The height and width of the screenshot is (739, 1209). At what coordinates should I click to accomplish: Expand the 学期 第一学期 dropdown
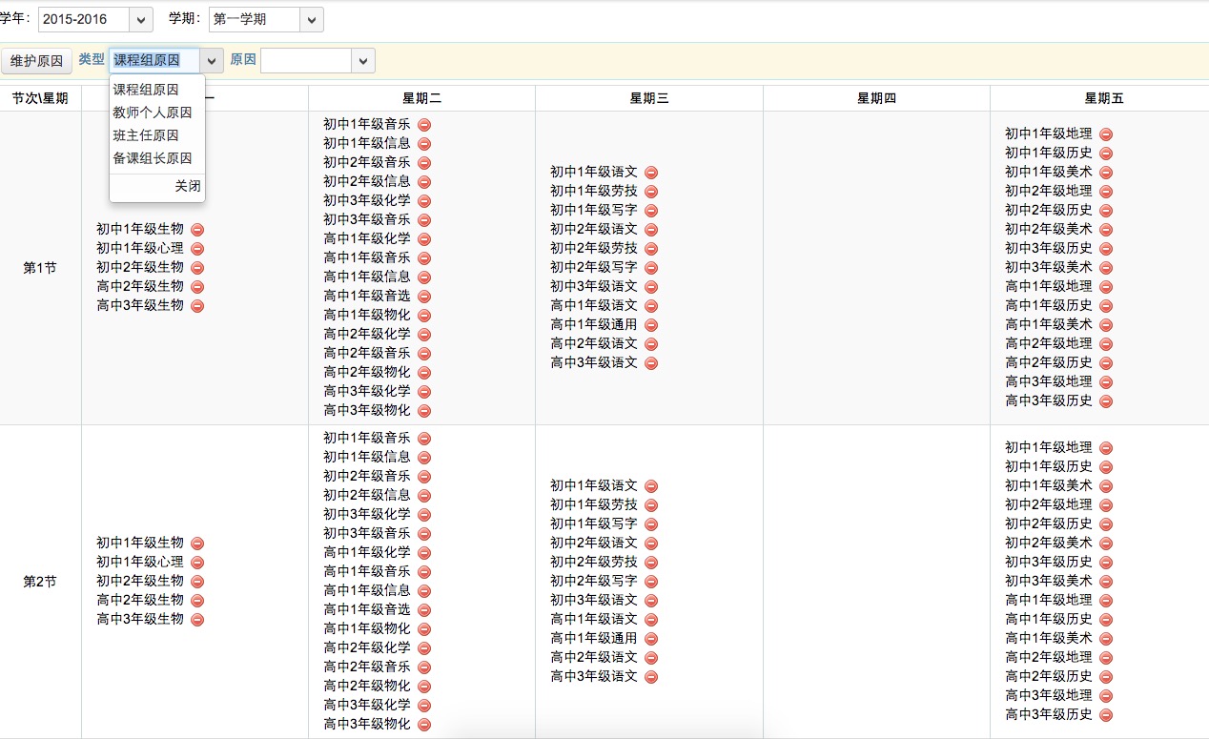pos(311,19)
